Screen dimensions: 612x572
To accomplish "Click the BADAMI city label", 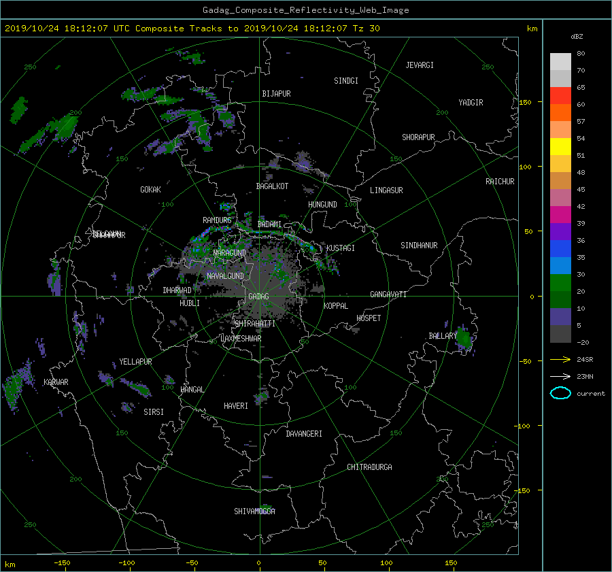I will click(269, 224).
